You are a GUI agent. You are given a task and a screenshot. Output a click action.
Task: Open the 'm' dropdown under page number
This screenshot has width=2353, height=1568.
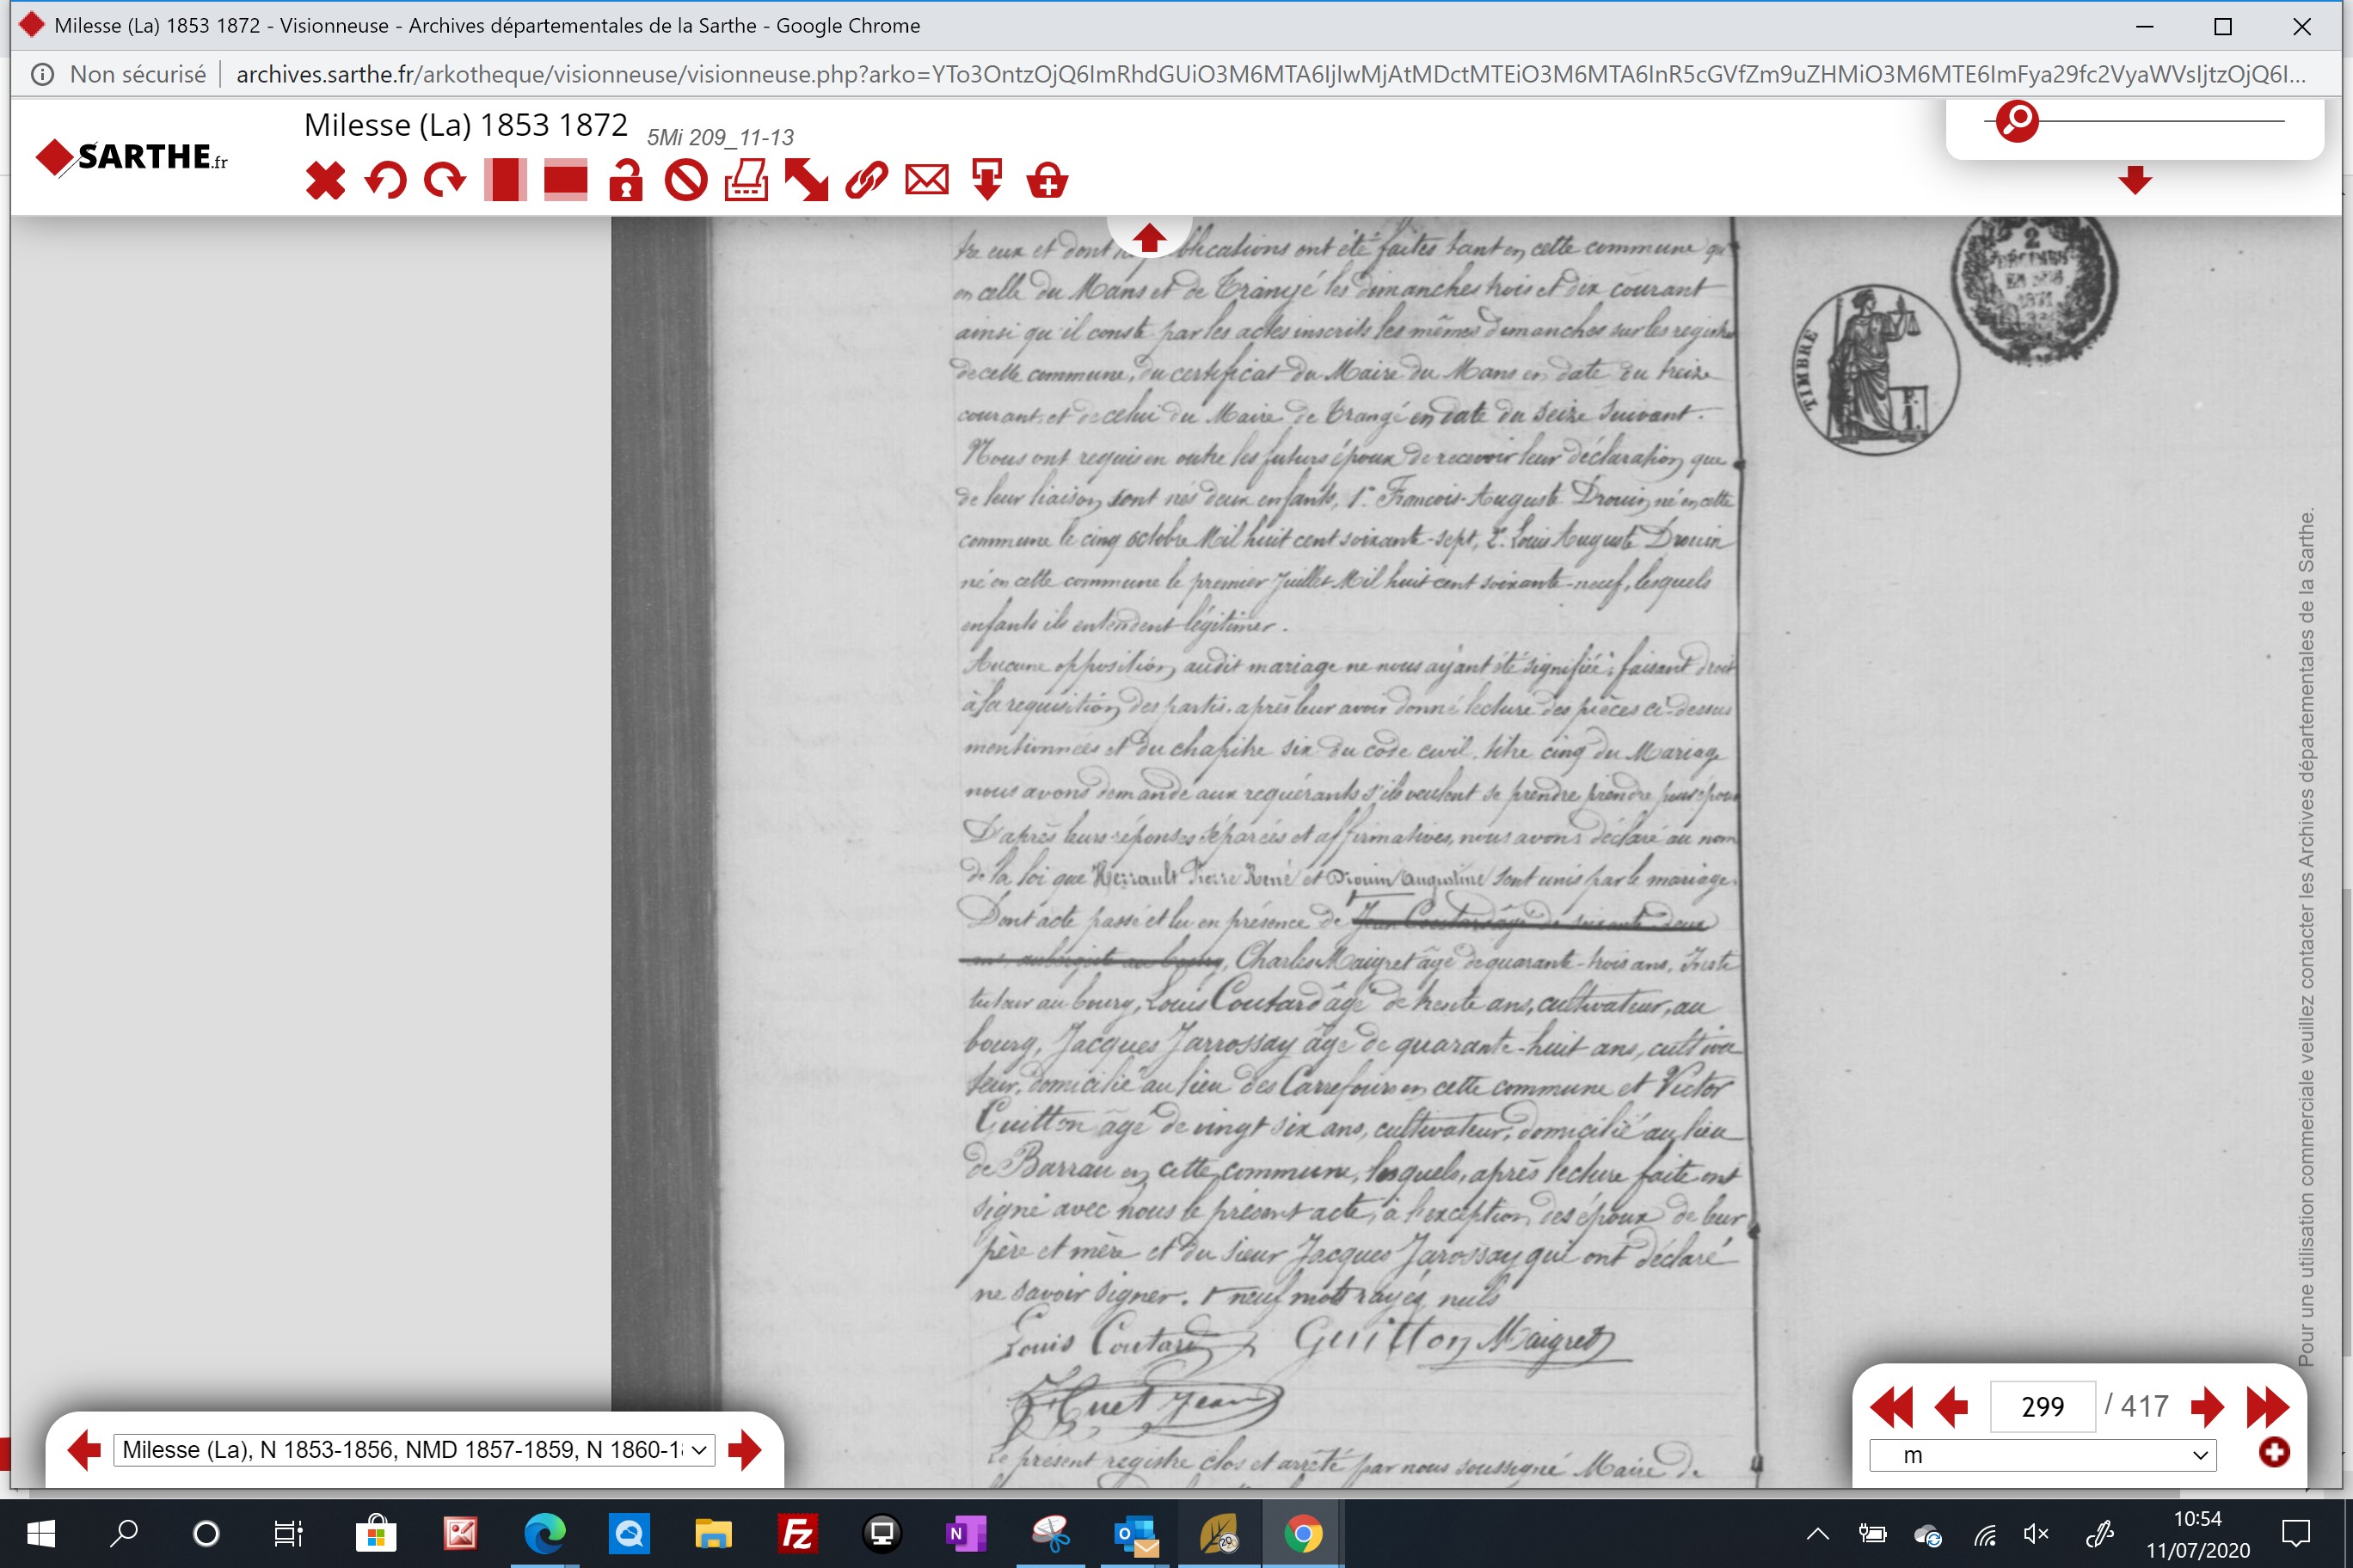tap(2043, 1455)
